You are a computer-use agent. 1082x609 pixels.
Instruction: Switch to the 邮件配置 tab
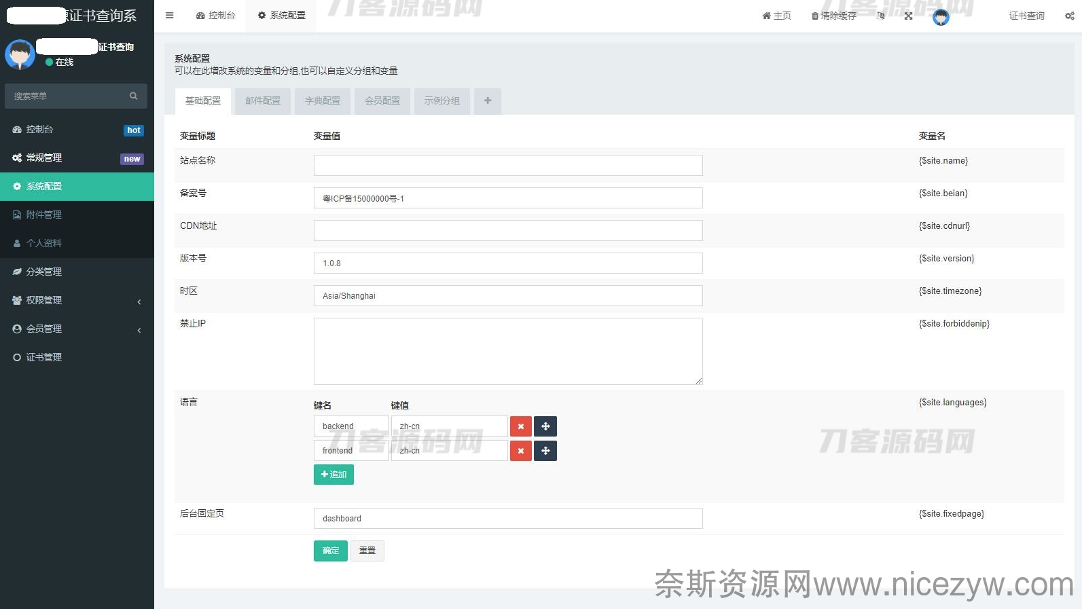(x=263, y=100)
